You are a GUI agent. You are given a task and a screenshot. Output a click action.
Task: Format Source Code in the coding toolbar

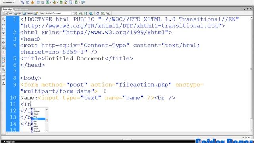pos(4,83)
